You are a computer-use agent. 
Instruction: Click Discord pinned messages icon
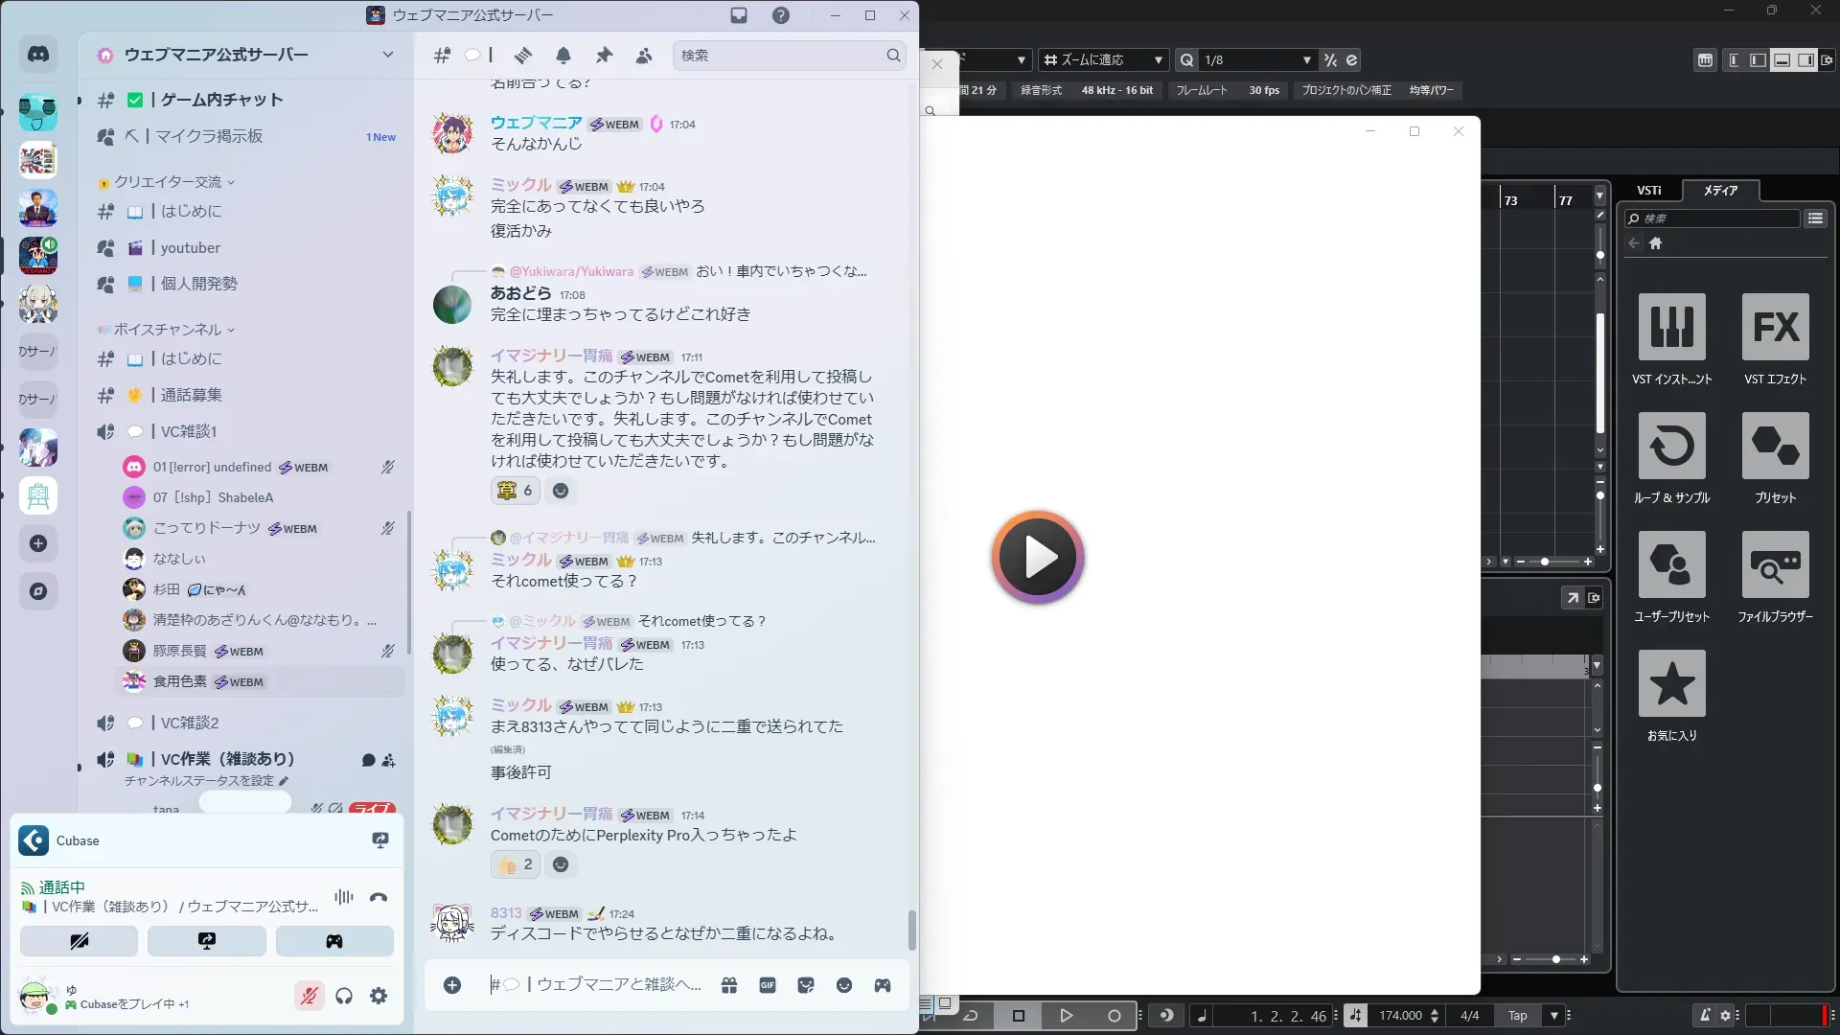click(604, 56)
